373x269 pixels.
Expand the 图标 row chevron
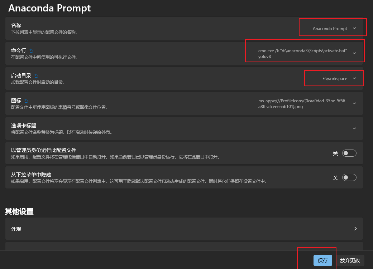coord(354,103)
